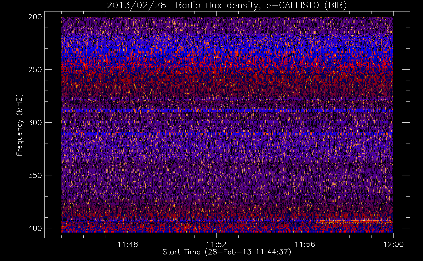Select the 200 frequency tick label
Viewport: 423px width, 261px height.
click(x=35, y=17)
